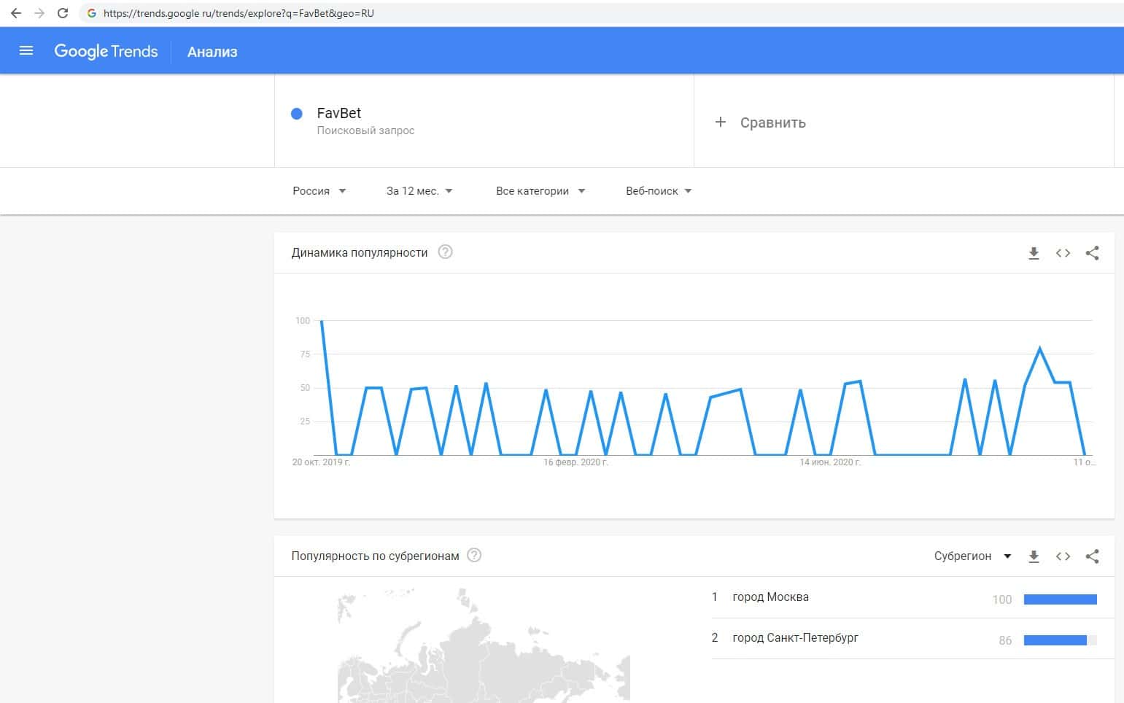1124x703 pixels.
Task: Expand the Россия region dropdown
Action: click(319, 191)
